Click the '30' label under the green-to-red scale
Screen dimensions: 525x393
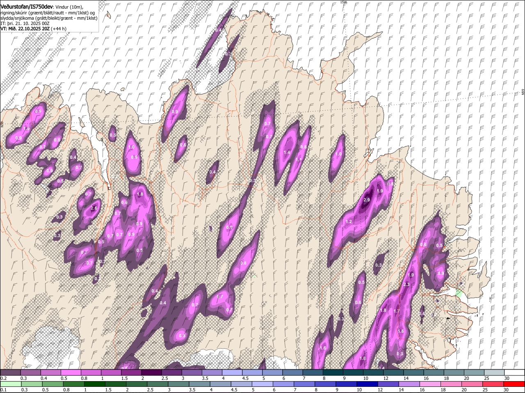tap(506, 390)
